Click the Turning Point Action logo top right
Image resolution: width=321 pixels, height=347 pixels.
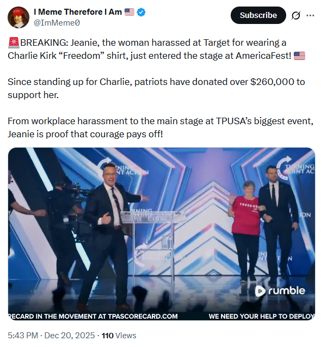point(295,168)
